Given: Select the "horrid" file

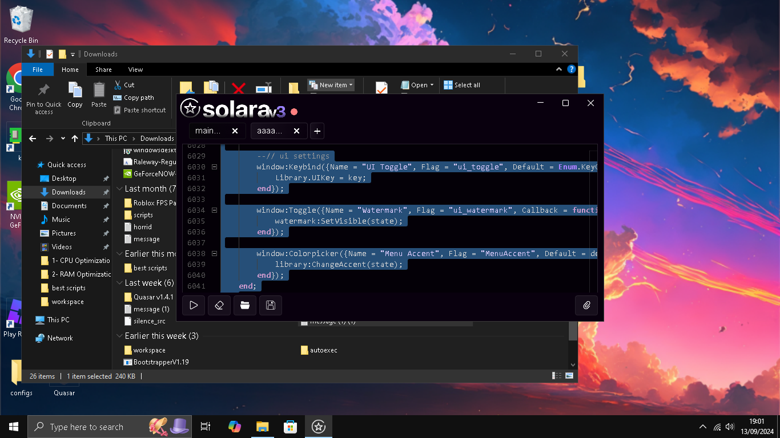Looking at the screenshot, I should 143,227.
